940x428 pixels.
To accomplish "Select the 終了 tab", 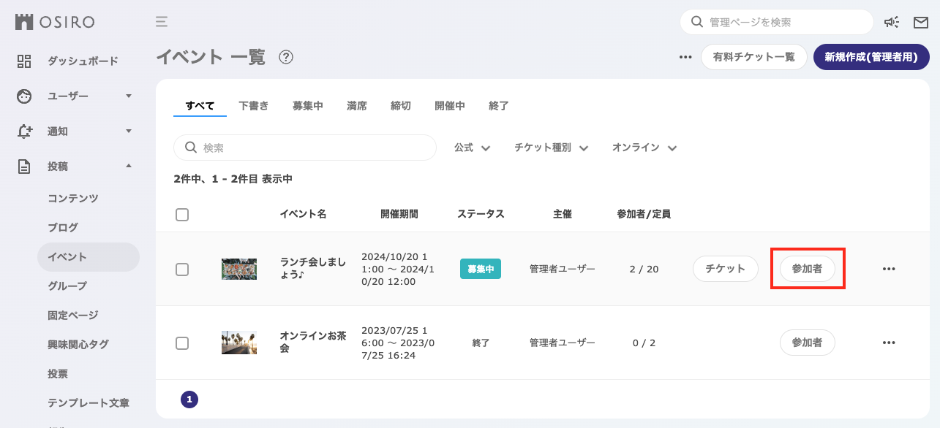I will 498,106.
